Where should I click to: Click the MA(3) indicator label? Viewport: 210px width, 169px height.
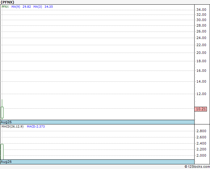pos(38,7)
